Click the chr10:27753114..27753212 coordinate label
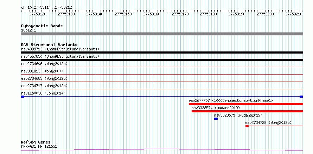Image resolution: width=313 pixels, height=154 pixels. (x=46, y=7)
